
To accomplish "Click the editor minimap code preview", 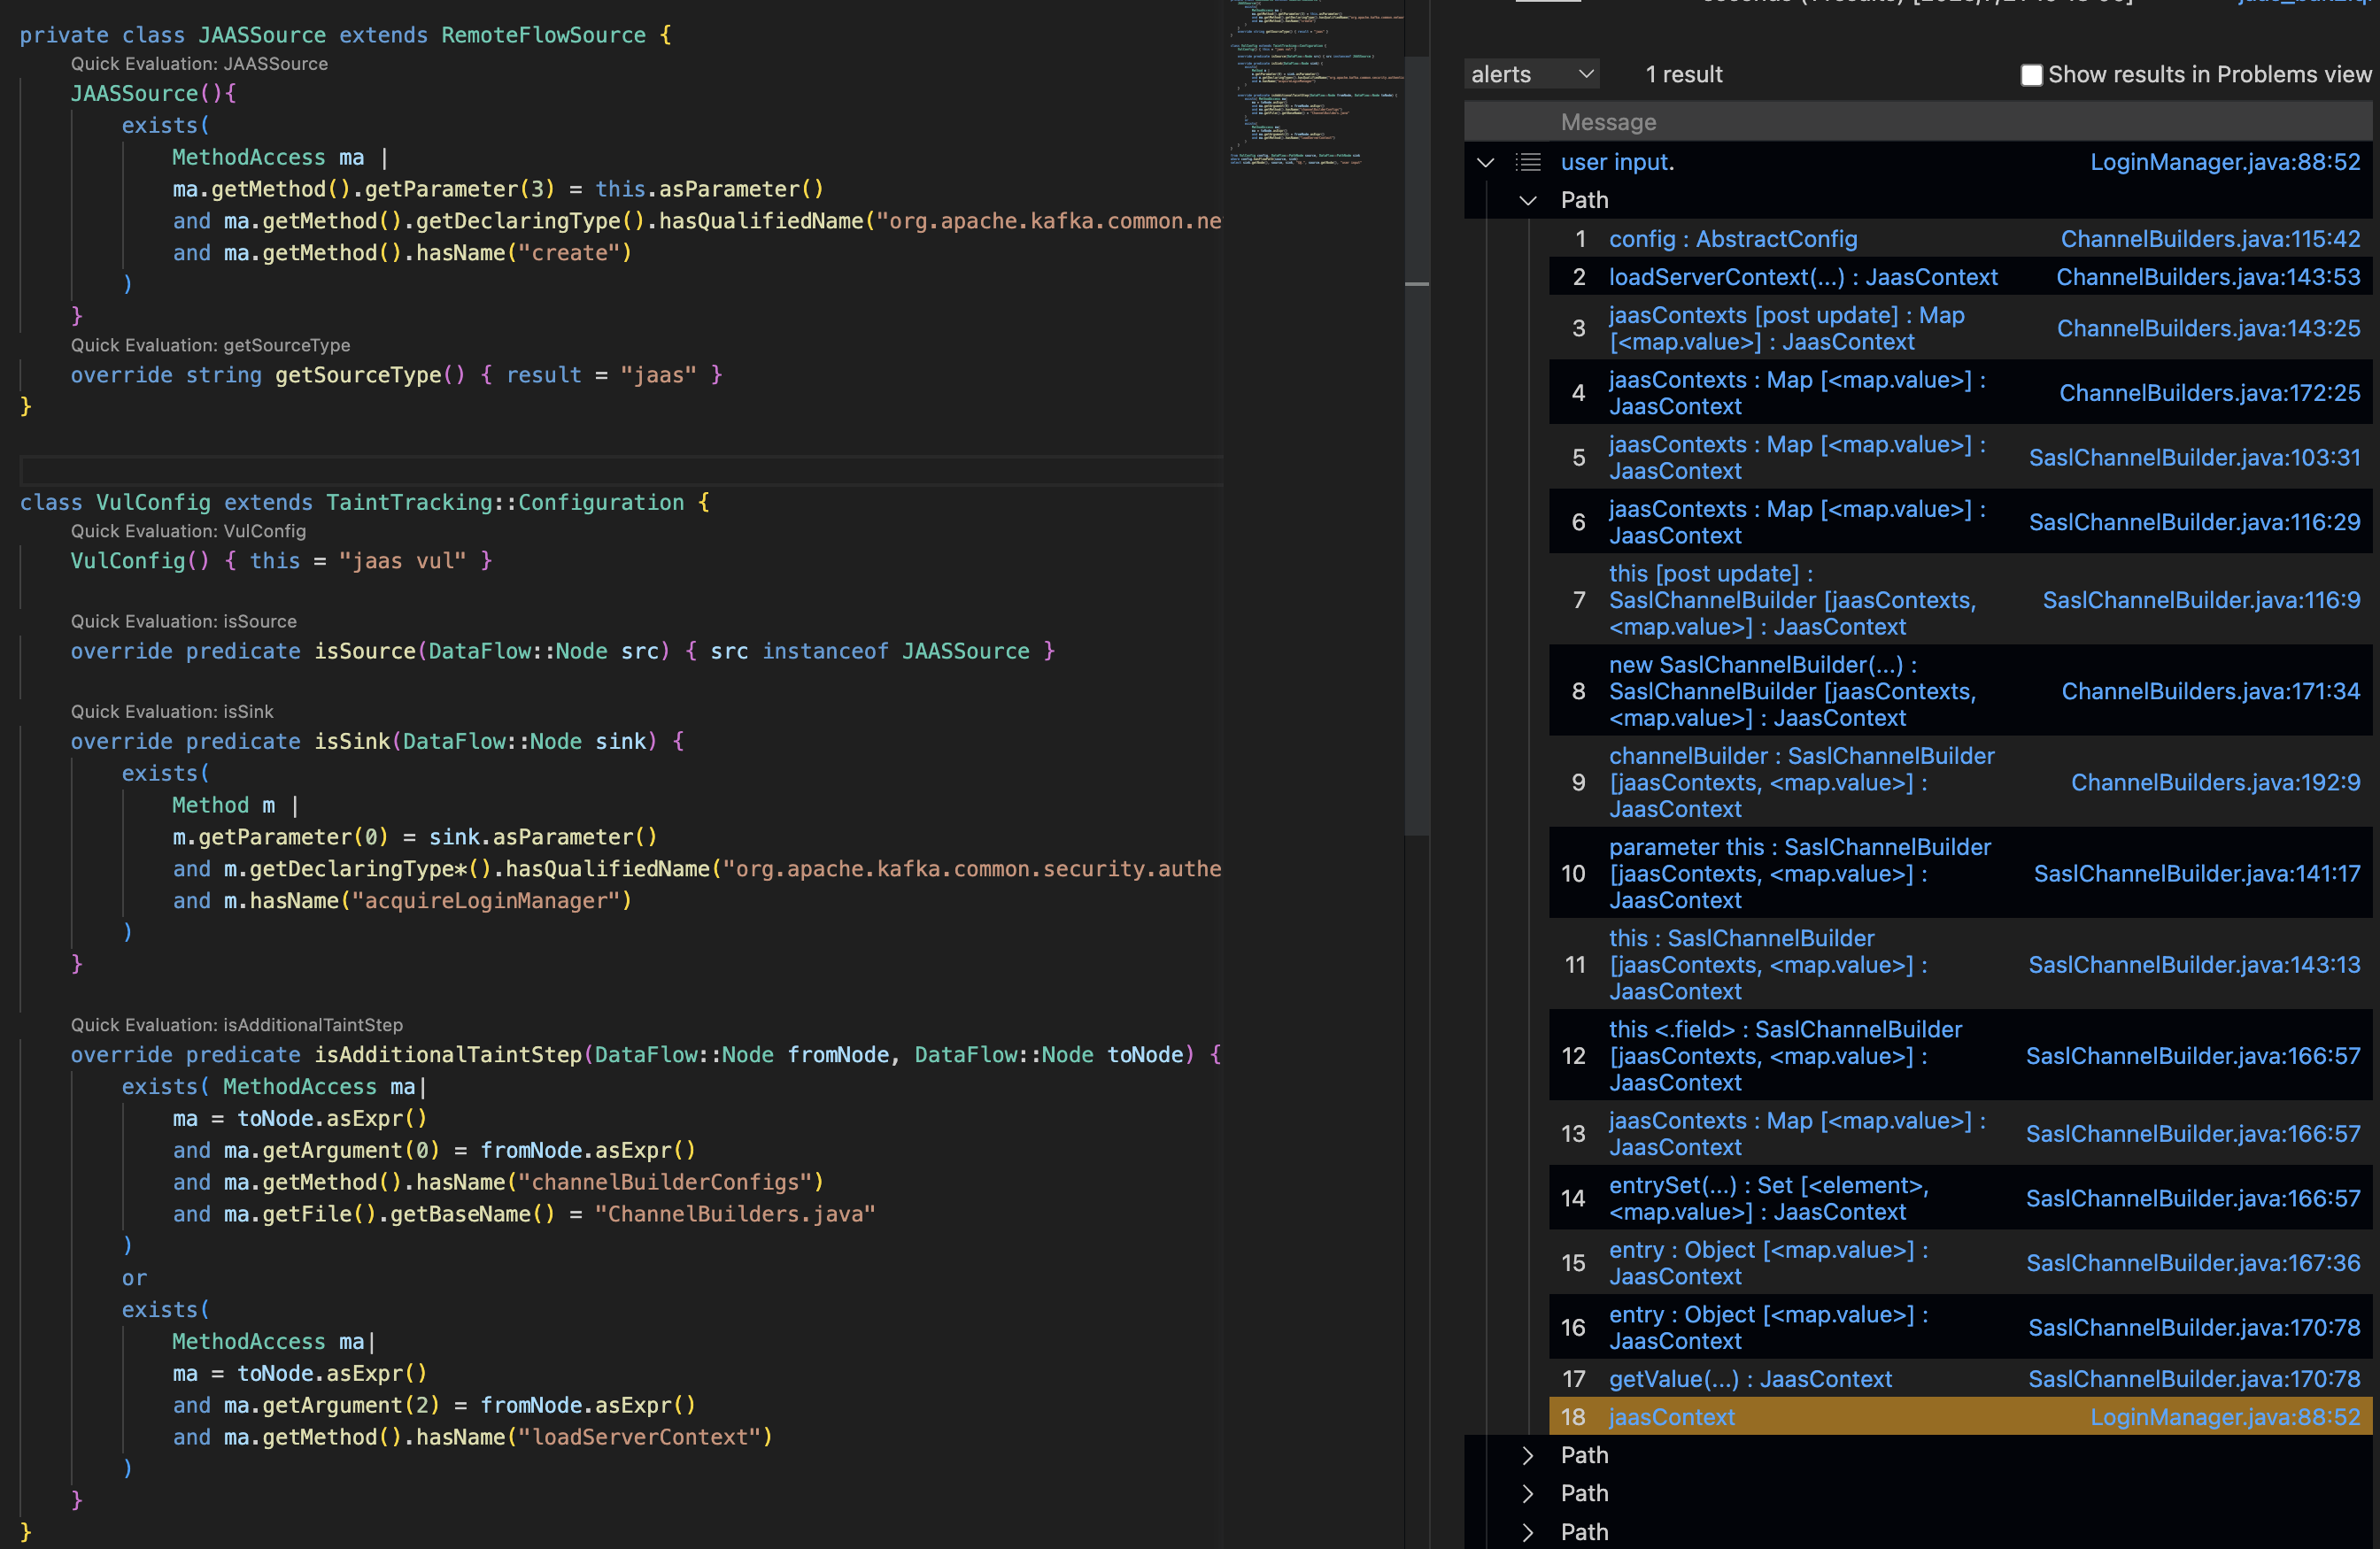I will [1315, 85].
